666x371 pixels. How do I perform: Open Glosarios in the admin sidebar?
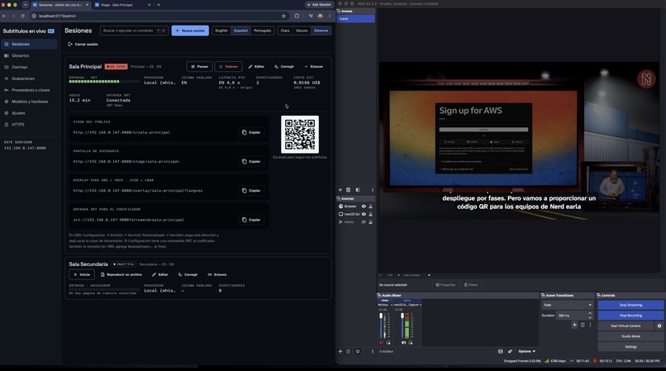tap(28, 55)
